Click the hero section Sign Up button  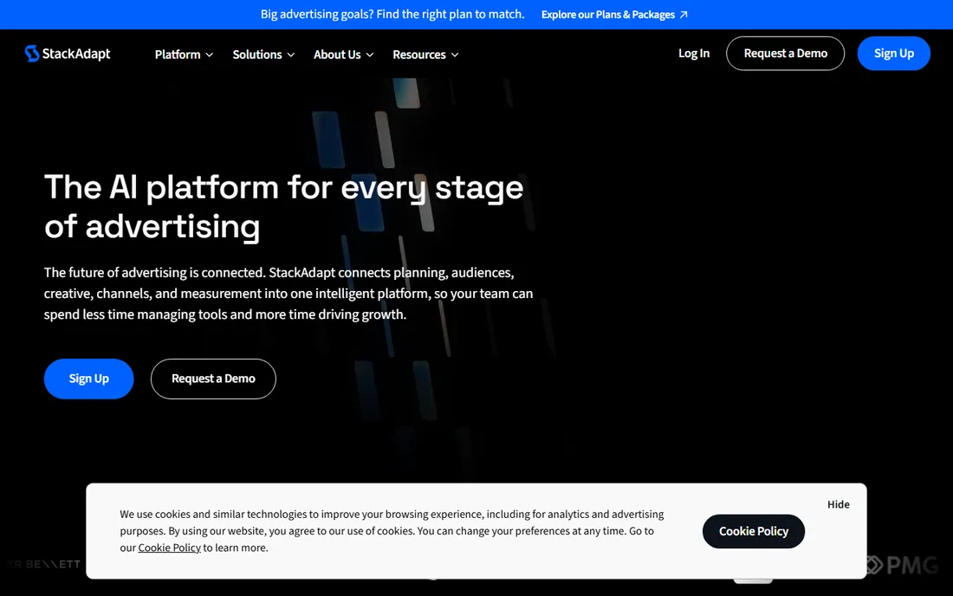[x=88, y=379]
